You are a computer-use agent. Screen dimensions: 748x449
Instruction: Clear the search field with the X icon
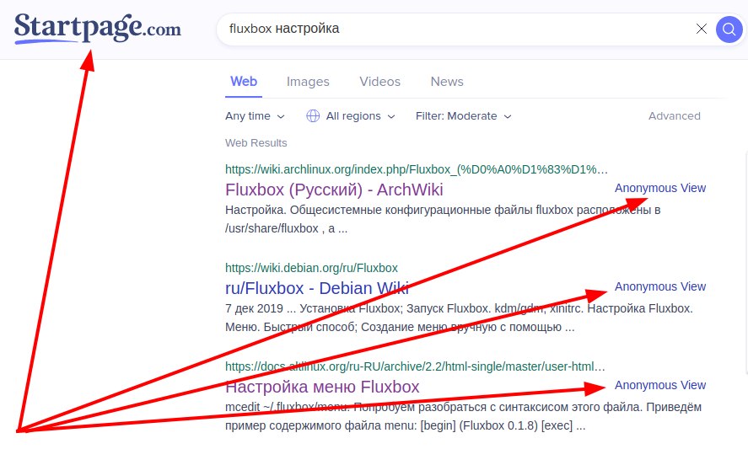pyautogui.click(x=702, y=29)
